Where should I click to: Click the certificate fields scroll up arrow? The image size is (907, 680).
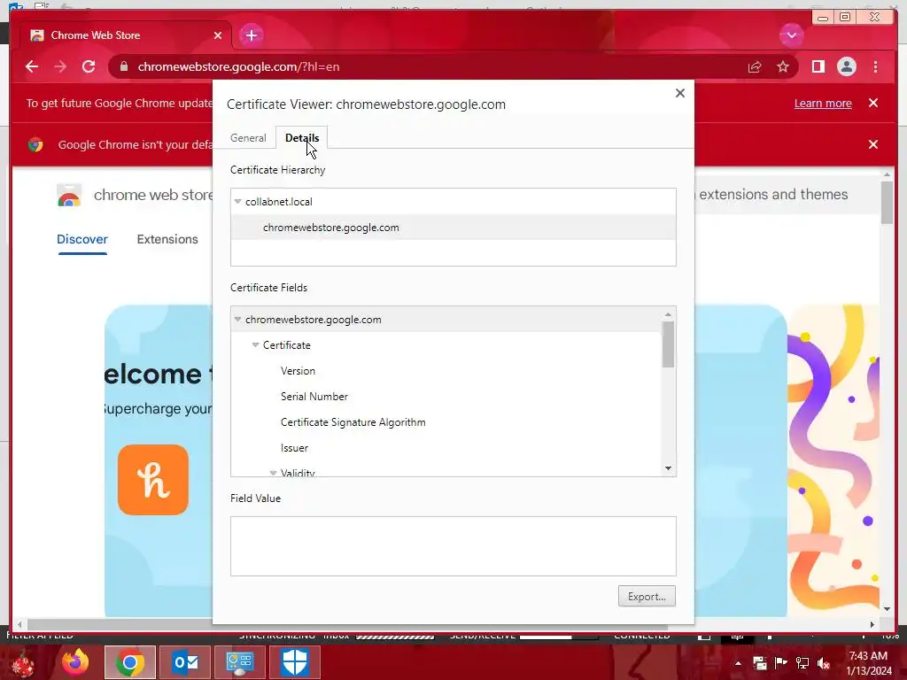pyautogui.click(x=668, y=314)
